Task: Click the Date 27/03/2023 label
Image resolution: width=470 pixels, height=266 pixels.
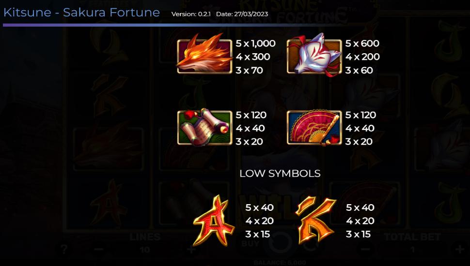Action: [242, 14]
